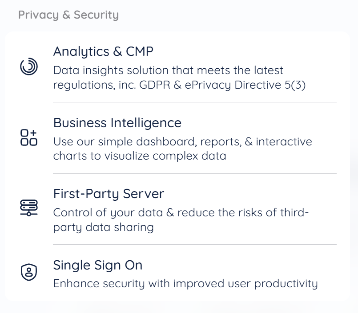Image resolution: width=358 pixels, height=313 pixels.
Task: Click the divider line below Business Intelligence
Action: pos(194,173)
